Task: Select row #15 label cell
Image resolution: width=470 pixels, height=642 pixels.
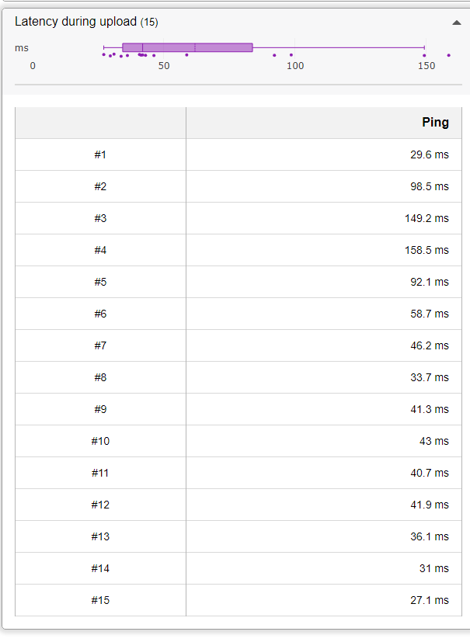Action: tap(100, 600)
